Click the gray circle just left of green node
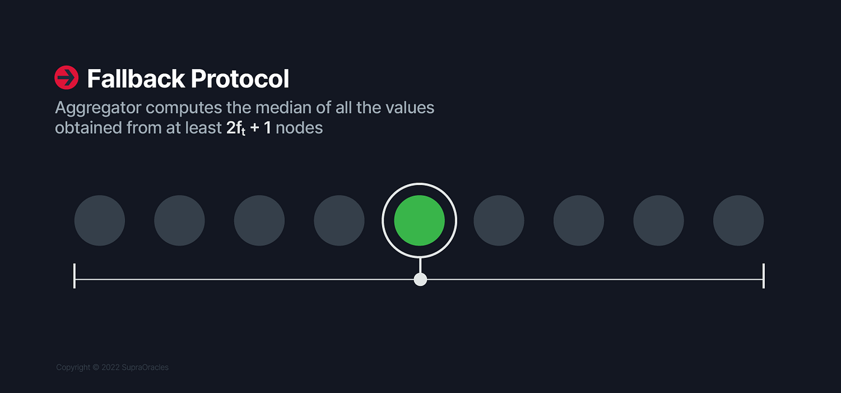Viewport: 841px width, 393px height. pos(339,221)
